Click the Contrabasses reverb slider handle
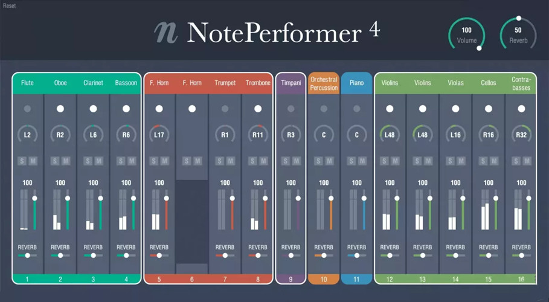Viewport: 549px width, 302px height. pos(521,255)
